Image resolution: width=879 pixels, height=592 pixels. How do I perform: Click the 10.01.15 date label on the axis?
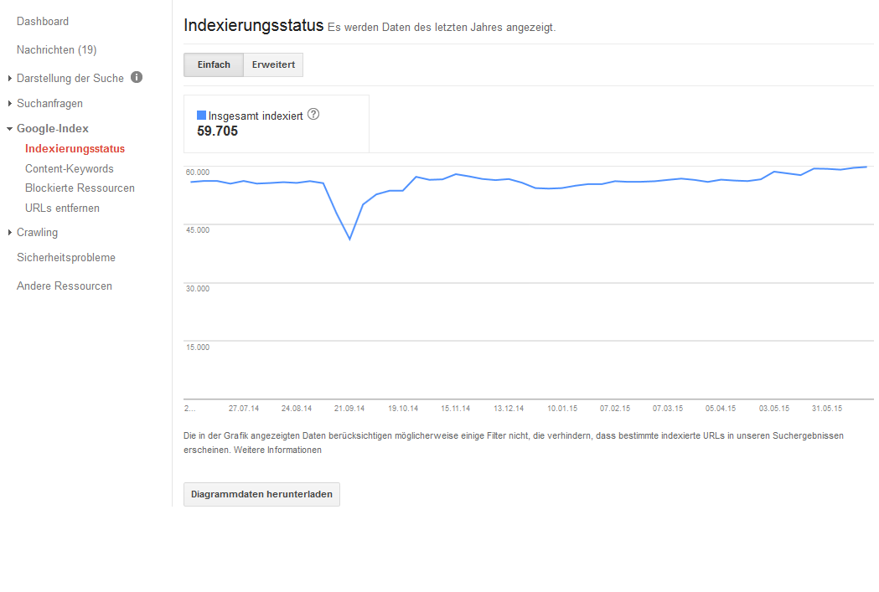click(x=562, y=409)
